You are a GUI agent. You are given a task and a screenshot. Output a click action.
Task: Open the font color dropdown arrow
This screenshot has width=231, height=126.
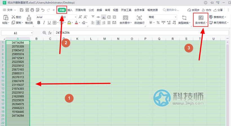[x=79, y=23]
